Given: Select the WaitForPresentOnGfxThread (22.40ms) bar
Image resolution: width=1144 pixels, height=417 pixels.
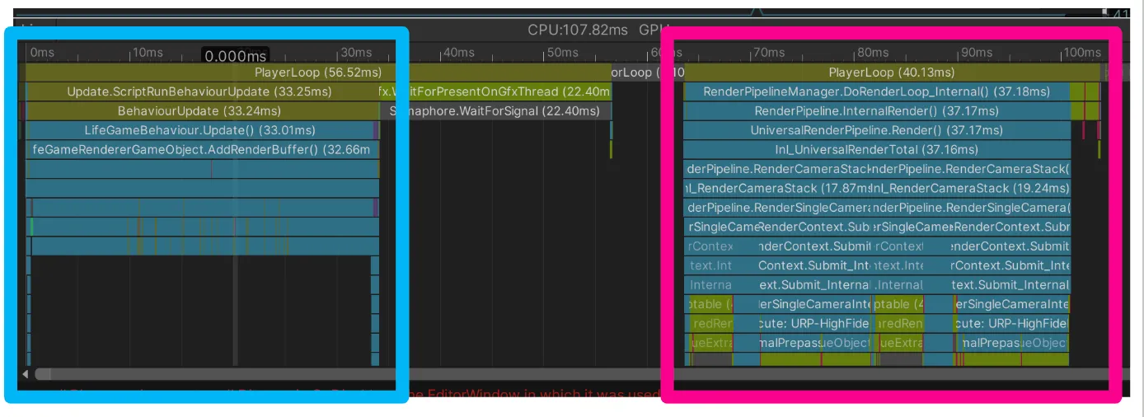Looking at the screenshot, I should click(495, 91).
